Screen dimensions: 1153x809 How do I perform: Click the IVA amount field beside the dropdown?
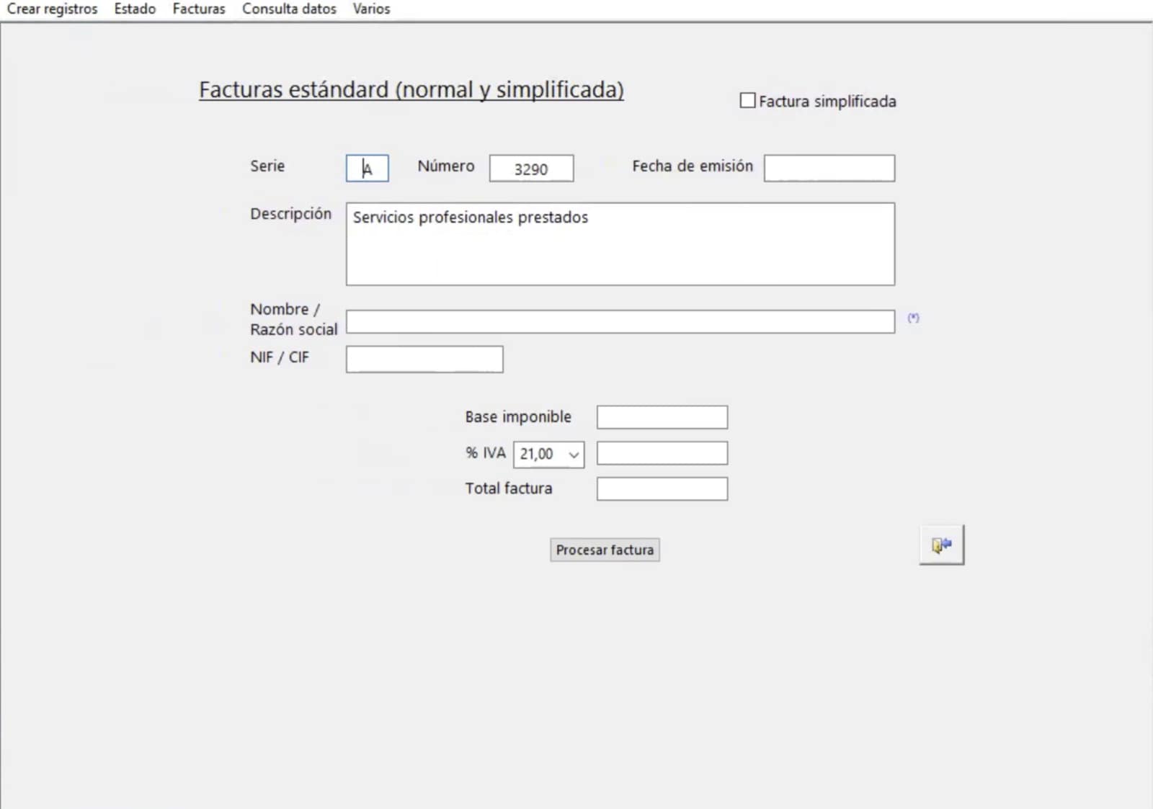coord(662,453)
